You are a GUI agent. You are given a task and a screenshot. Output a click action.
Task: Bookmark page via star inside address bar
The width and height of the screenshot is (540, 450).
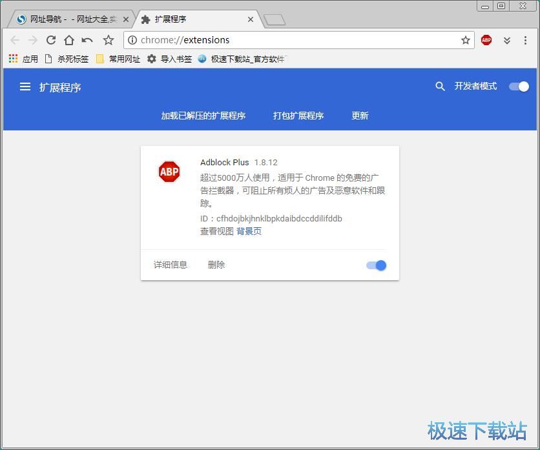click(466, 40)
